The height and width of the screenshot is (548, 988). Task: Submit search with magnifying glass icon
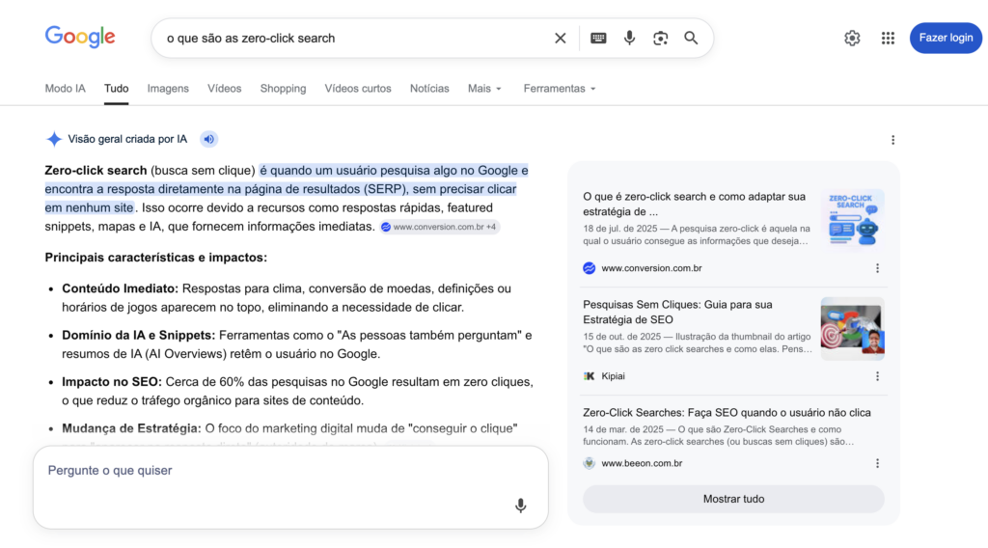pyautogui.click(x=691, y=38)
